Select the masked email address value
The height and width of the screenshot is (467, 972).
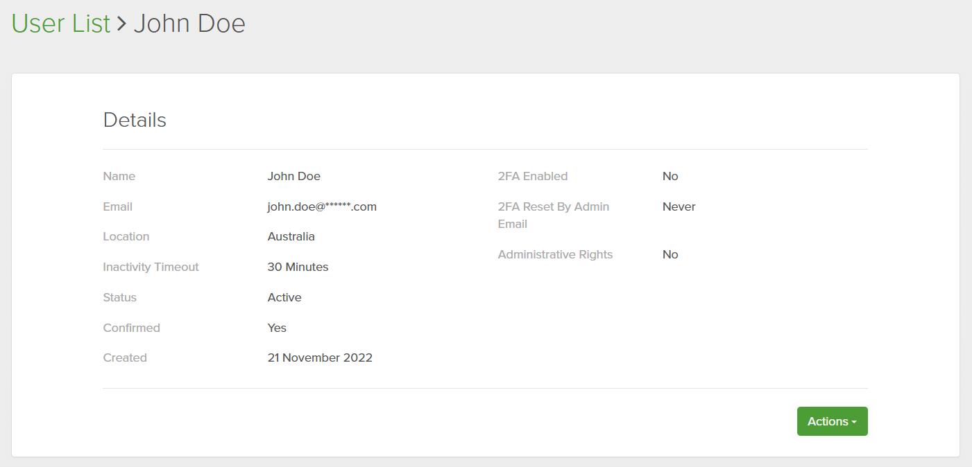(322, 206)
